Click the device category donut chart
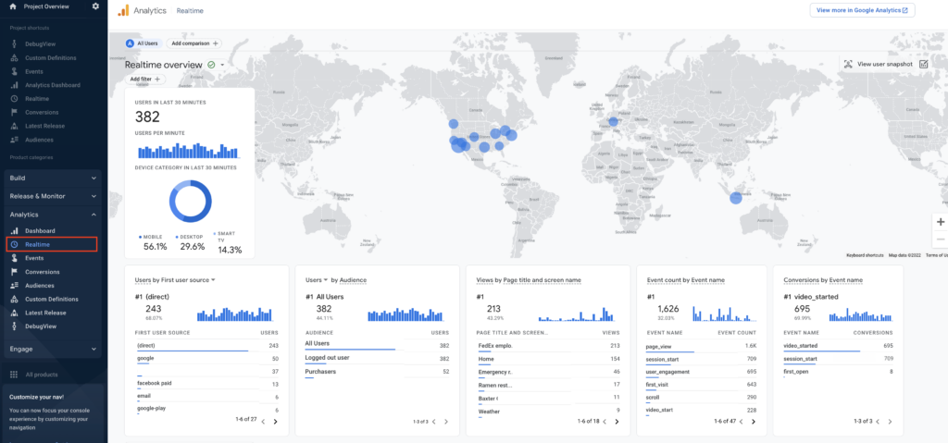 point(190,201)
